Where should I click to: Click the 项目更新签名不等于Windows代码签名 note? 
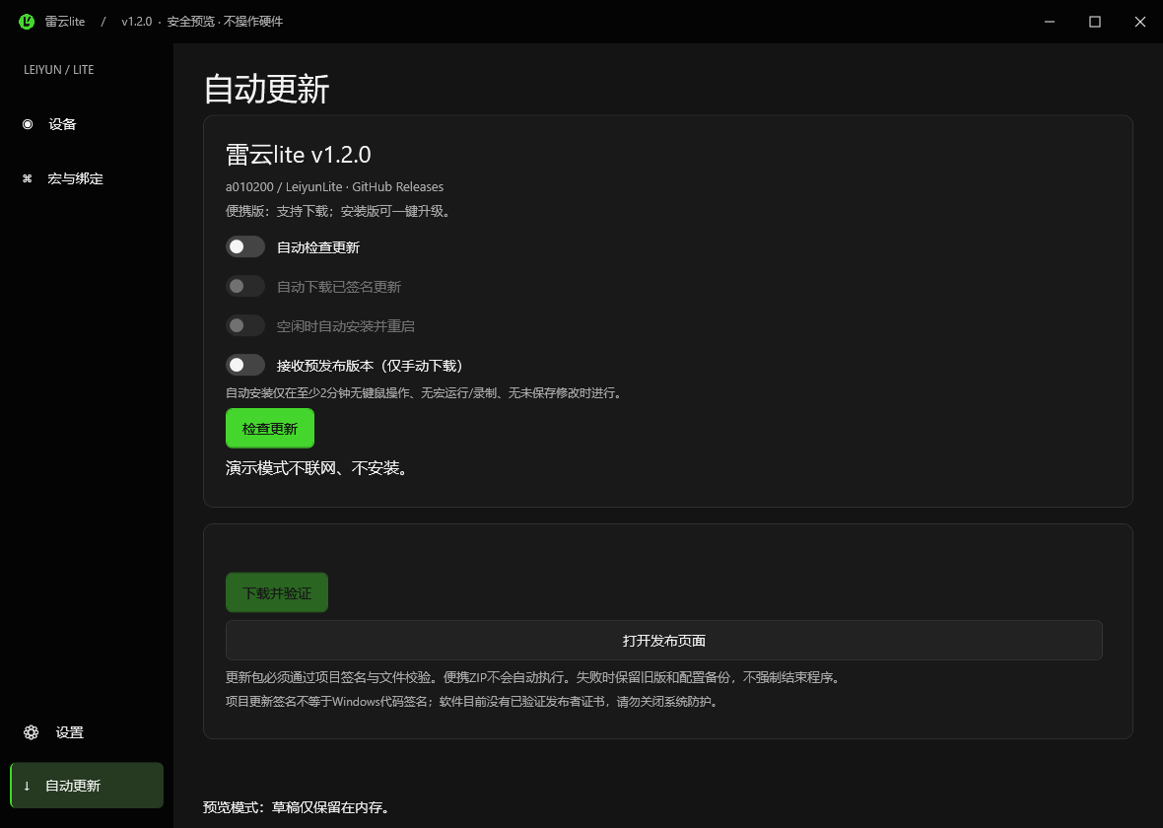[472, 702]
